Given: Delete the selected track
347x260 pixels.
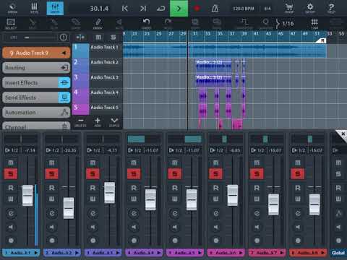Looking at the screenshot, I should pos(80,122).
